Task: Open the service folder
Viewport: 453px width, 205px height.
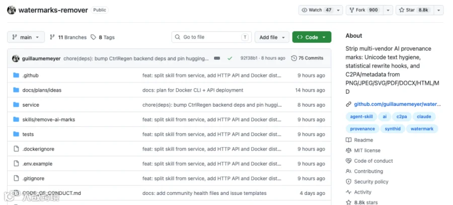Action: (31, 105)
